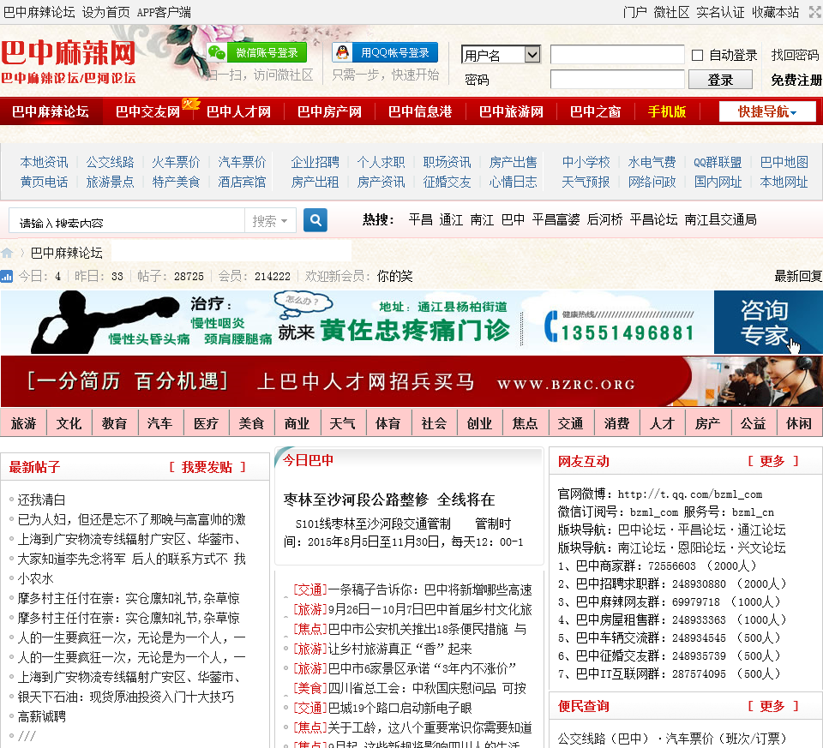Click the blue search magnifier button
The height and width of the screenshot is (748, 823).
pyautogui.click(x=315, y=220)
